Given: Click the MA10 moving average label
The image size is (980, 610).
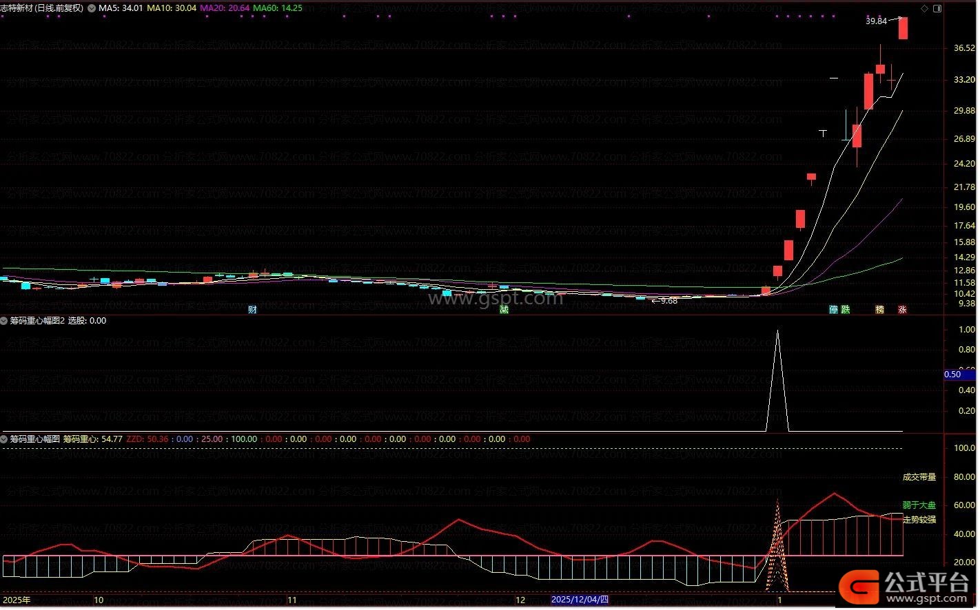Looking at the screenshot, I should pos(171,8).
